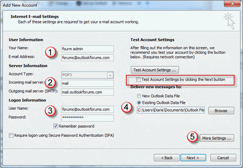Click the Server Information heading text

28,66
